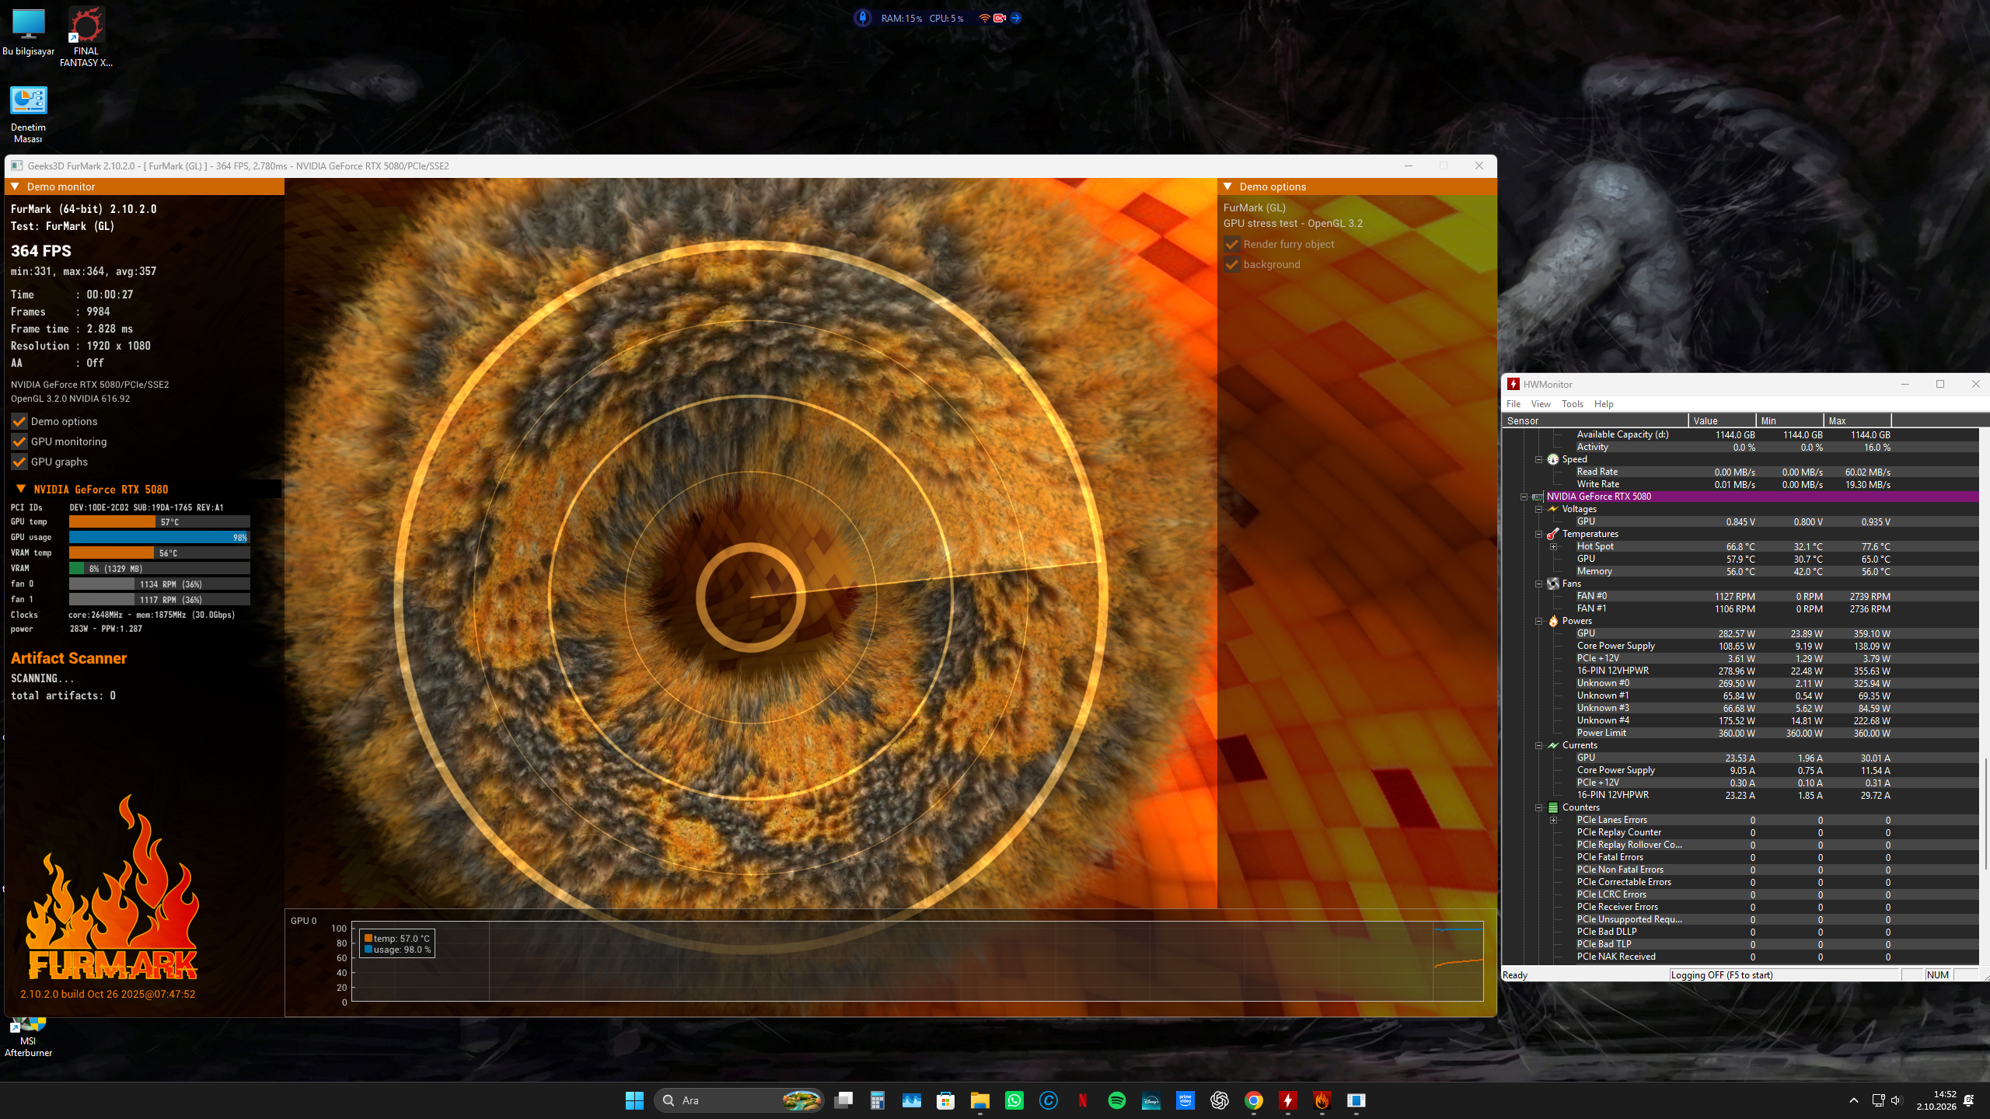
Task: Open File menu in HWMonitor
Action: pyautogui.click(x=1513, y=404)
